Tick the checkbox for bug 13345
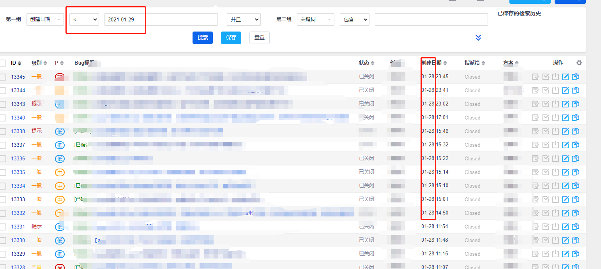This screenshot has width=601, height=269. pos(3,77)
